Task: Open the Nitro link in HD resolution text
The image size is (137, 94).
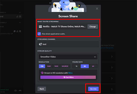Action: [70, 73]
